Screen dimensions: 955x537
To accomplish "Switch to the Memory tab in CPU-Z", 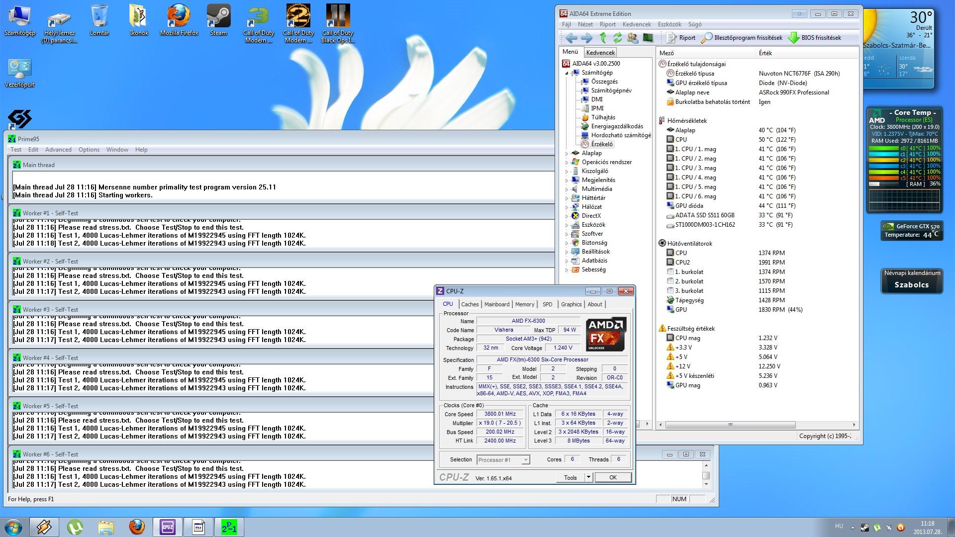I will point(525,304).
